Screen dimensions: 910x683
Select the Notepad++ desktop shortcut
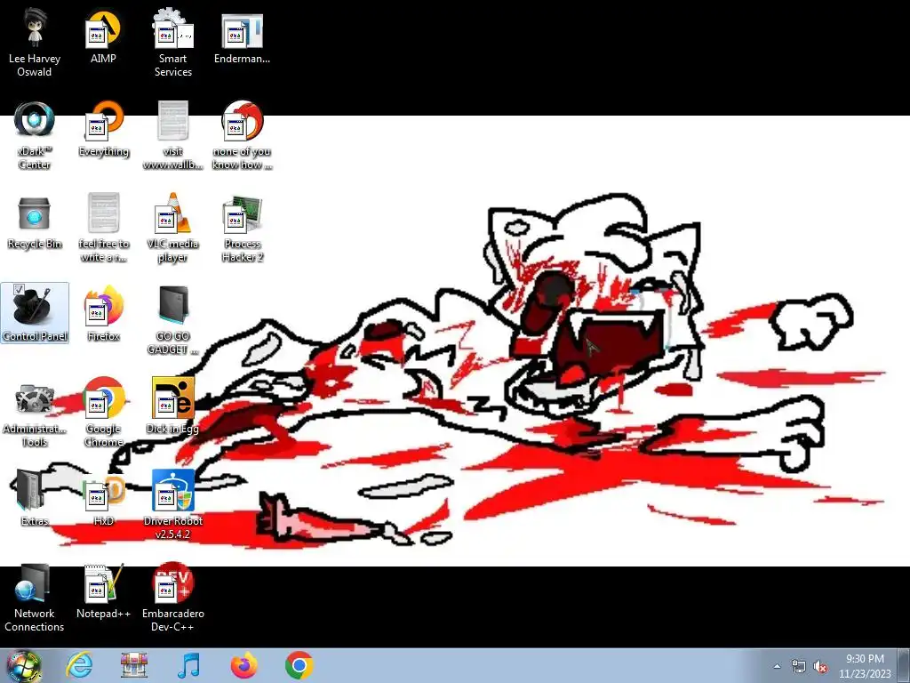[103, 591]
